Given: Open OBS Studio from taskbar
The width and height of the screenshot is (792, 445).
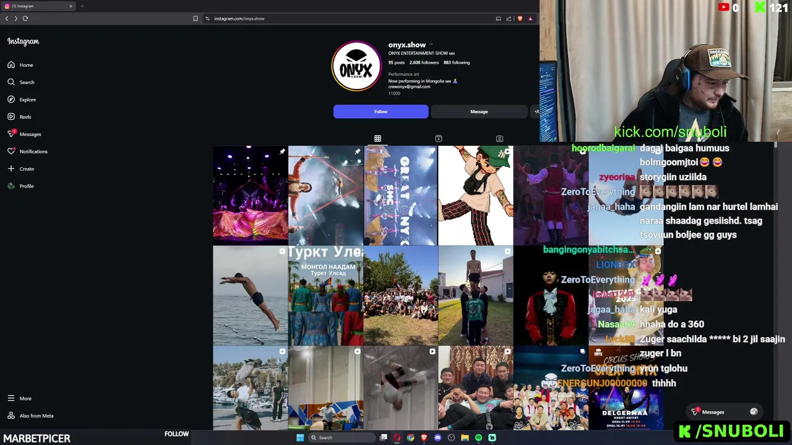Looking at the screenshot, I should point(451,438).
